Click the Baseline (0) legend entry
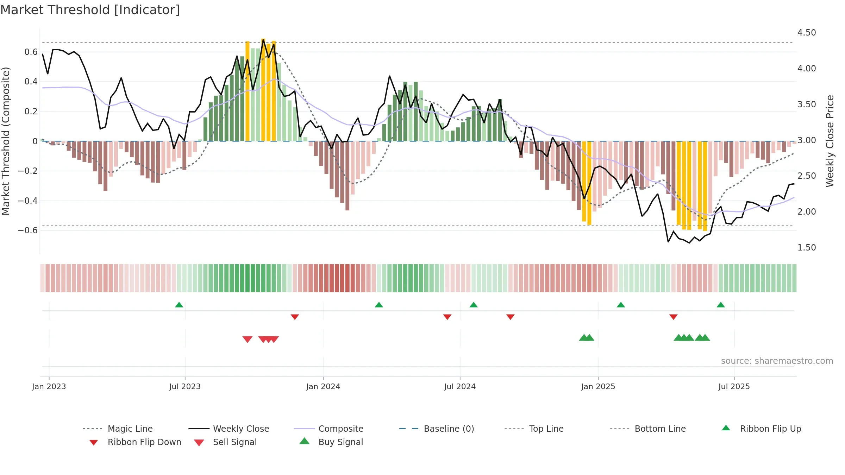Image resolution: width=845 pixels, height=475 pixels. pos(437,429)
